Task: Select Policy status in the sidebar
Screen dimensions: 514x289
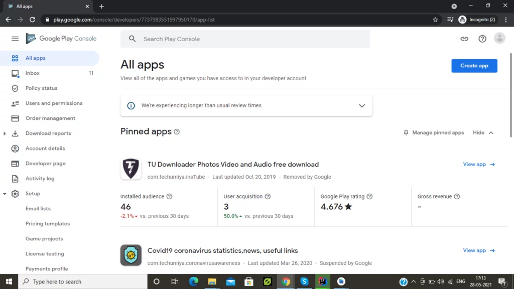Action: [42, 88]
